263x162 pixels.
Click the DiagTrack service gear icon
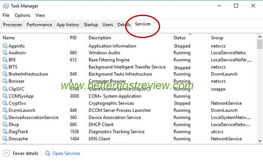click(x=5, y=132)
